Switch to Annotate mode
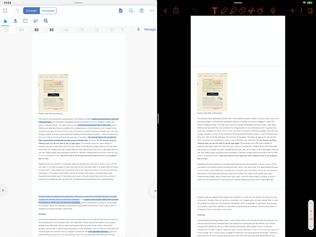 pyautogui.click(x=48, y=11)
